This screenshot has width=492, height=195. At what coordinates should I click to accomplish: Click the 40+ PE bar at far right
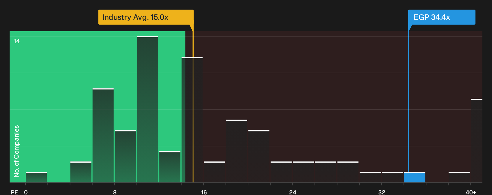[477, 140]
